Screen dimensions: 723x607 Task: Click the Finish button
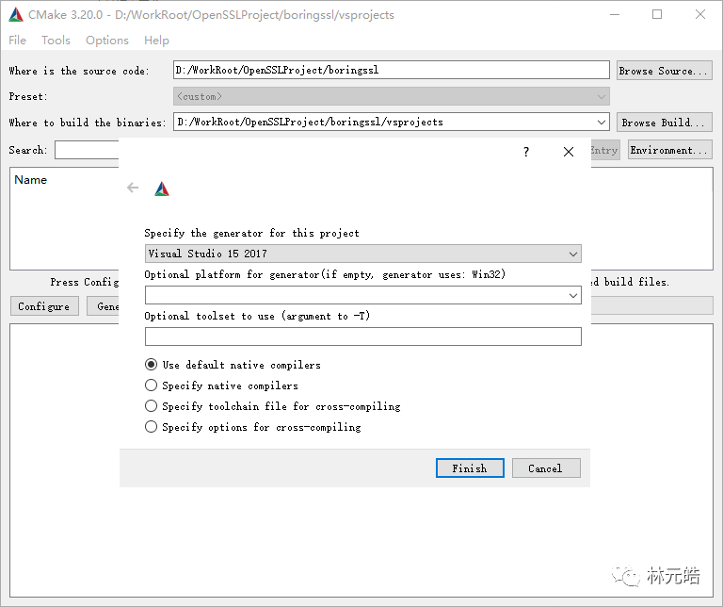(x=470, y=468)
